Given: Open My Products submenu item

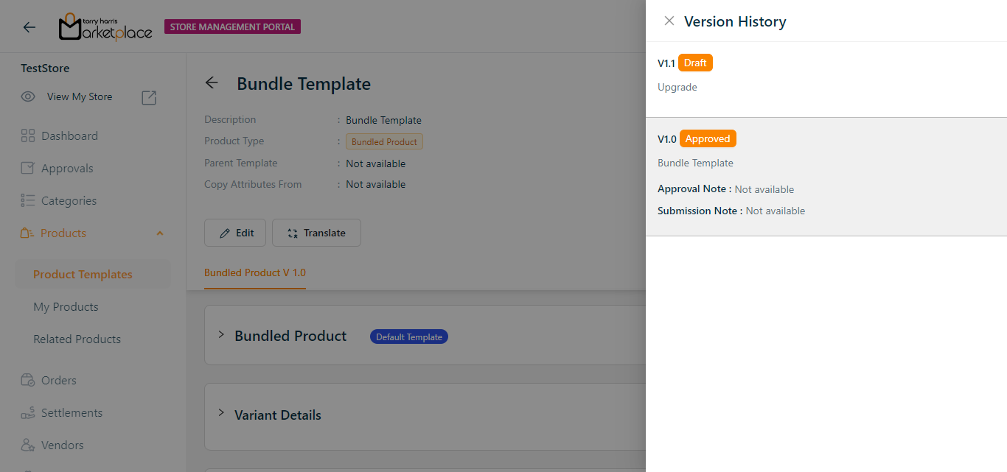Looking at the screenshot, I should point(66,307).
